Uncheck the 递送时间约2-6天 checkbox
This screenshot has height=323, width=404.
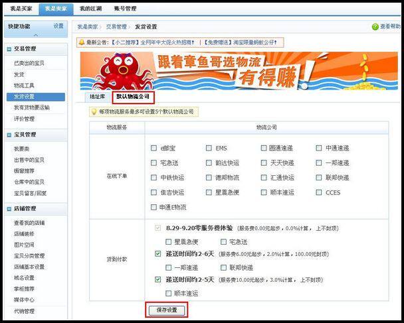(158, 254)
